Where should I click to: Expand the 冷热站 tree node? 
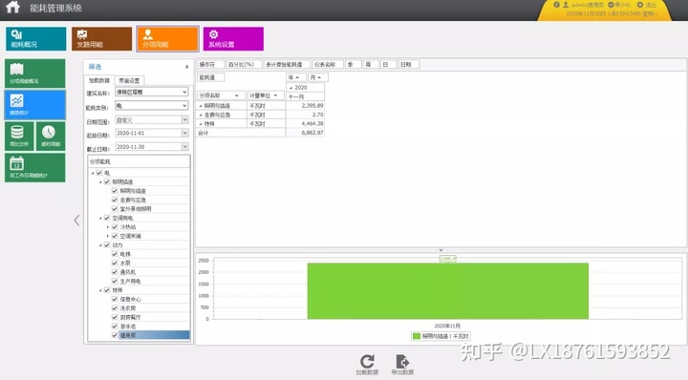point(108,227)
